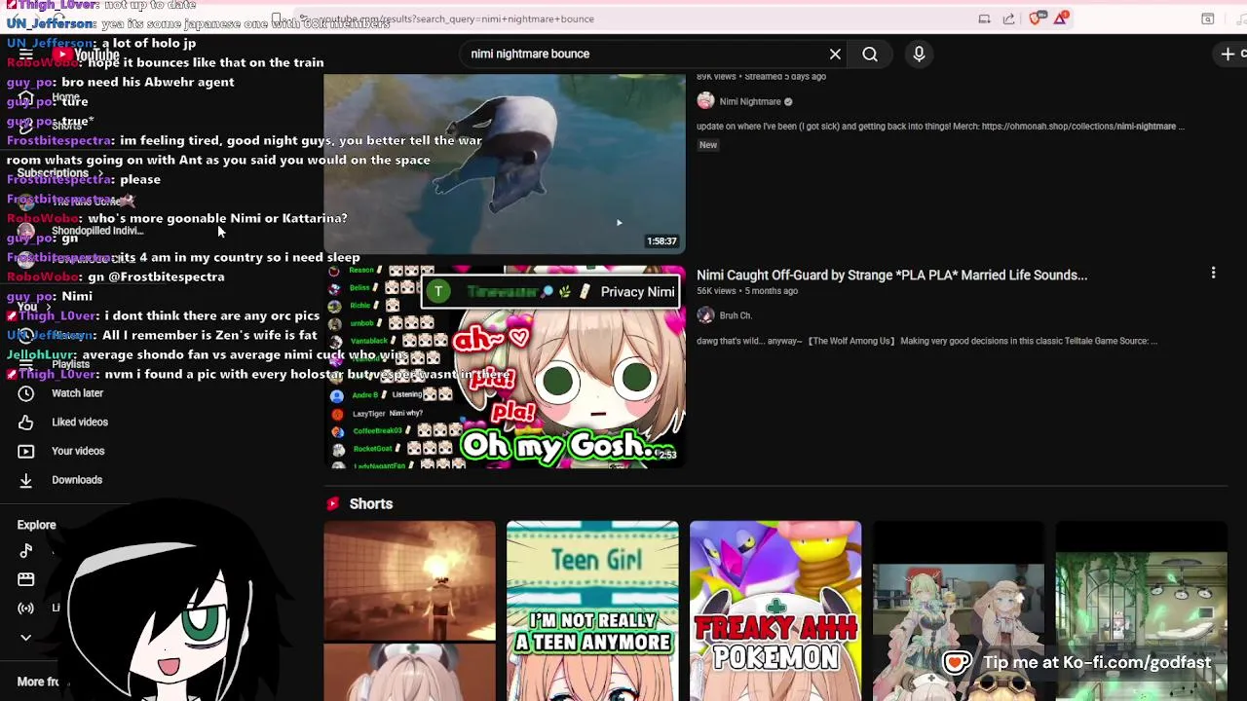Open the tapir video thumbnail lasting 1:58:37
Screen dimensions: 1247x701
point(505,164)
